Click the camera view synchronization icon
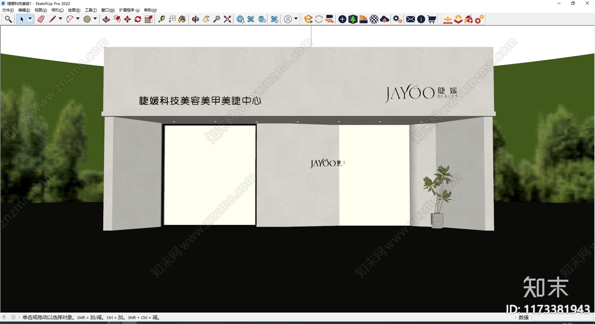The width and height of the screenshot is (595, 324). (329, 19)
